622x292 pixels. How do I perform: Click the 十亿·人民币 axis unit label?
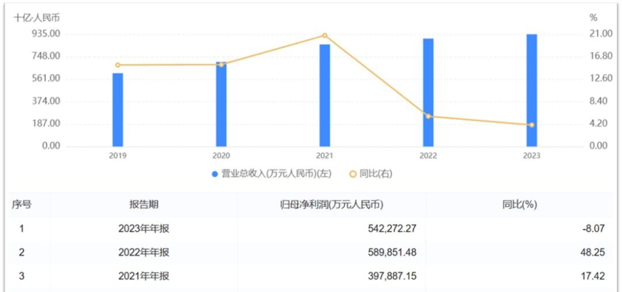pos(37,18)
